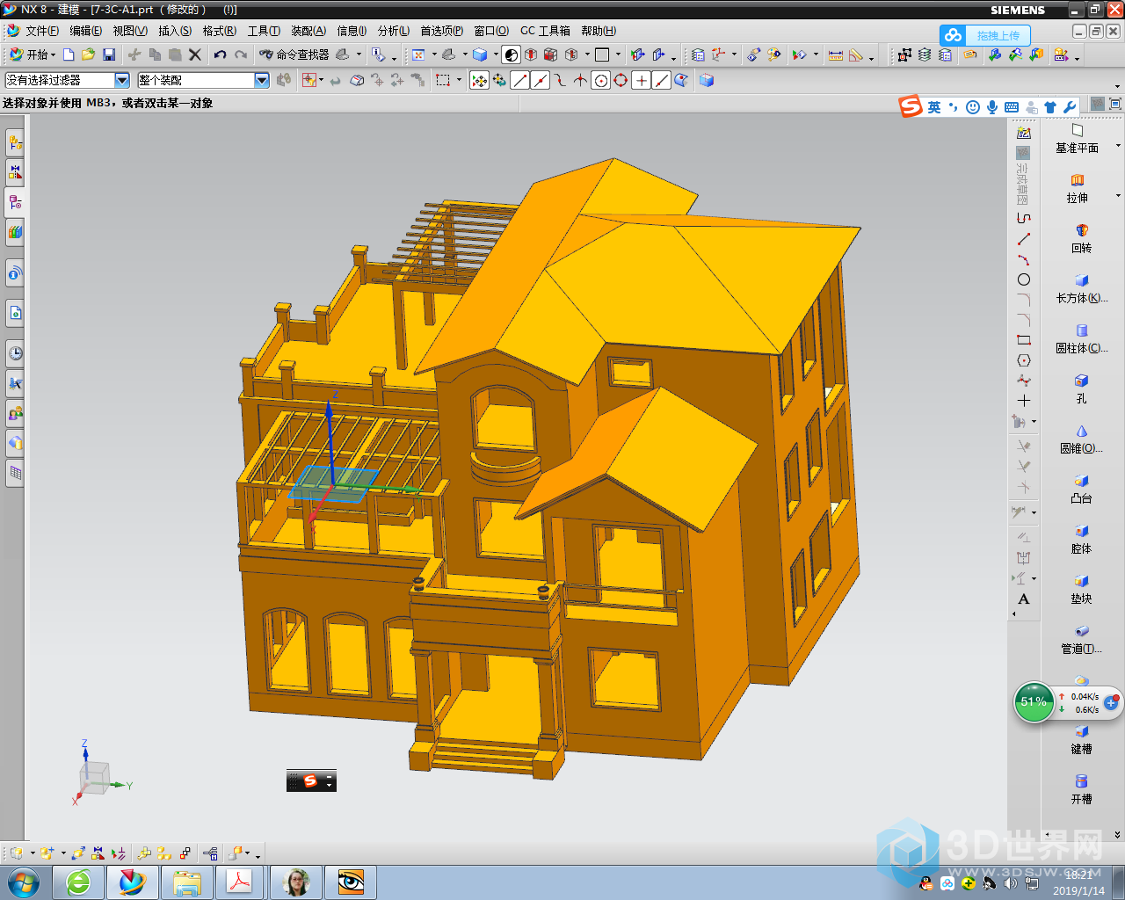Screen dimensions: 1125x900
Task: Select the 孔 hole tool
Action: coord(1081,388)
